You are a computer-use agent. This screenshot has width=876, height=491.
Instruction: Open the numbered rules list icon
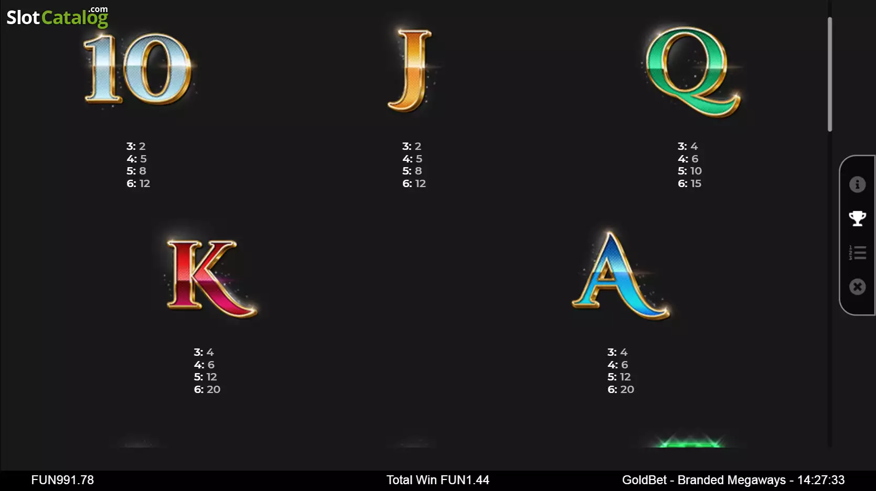[857, 253]
